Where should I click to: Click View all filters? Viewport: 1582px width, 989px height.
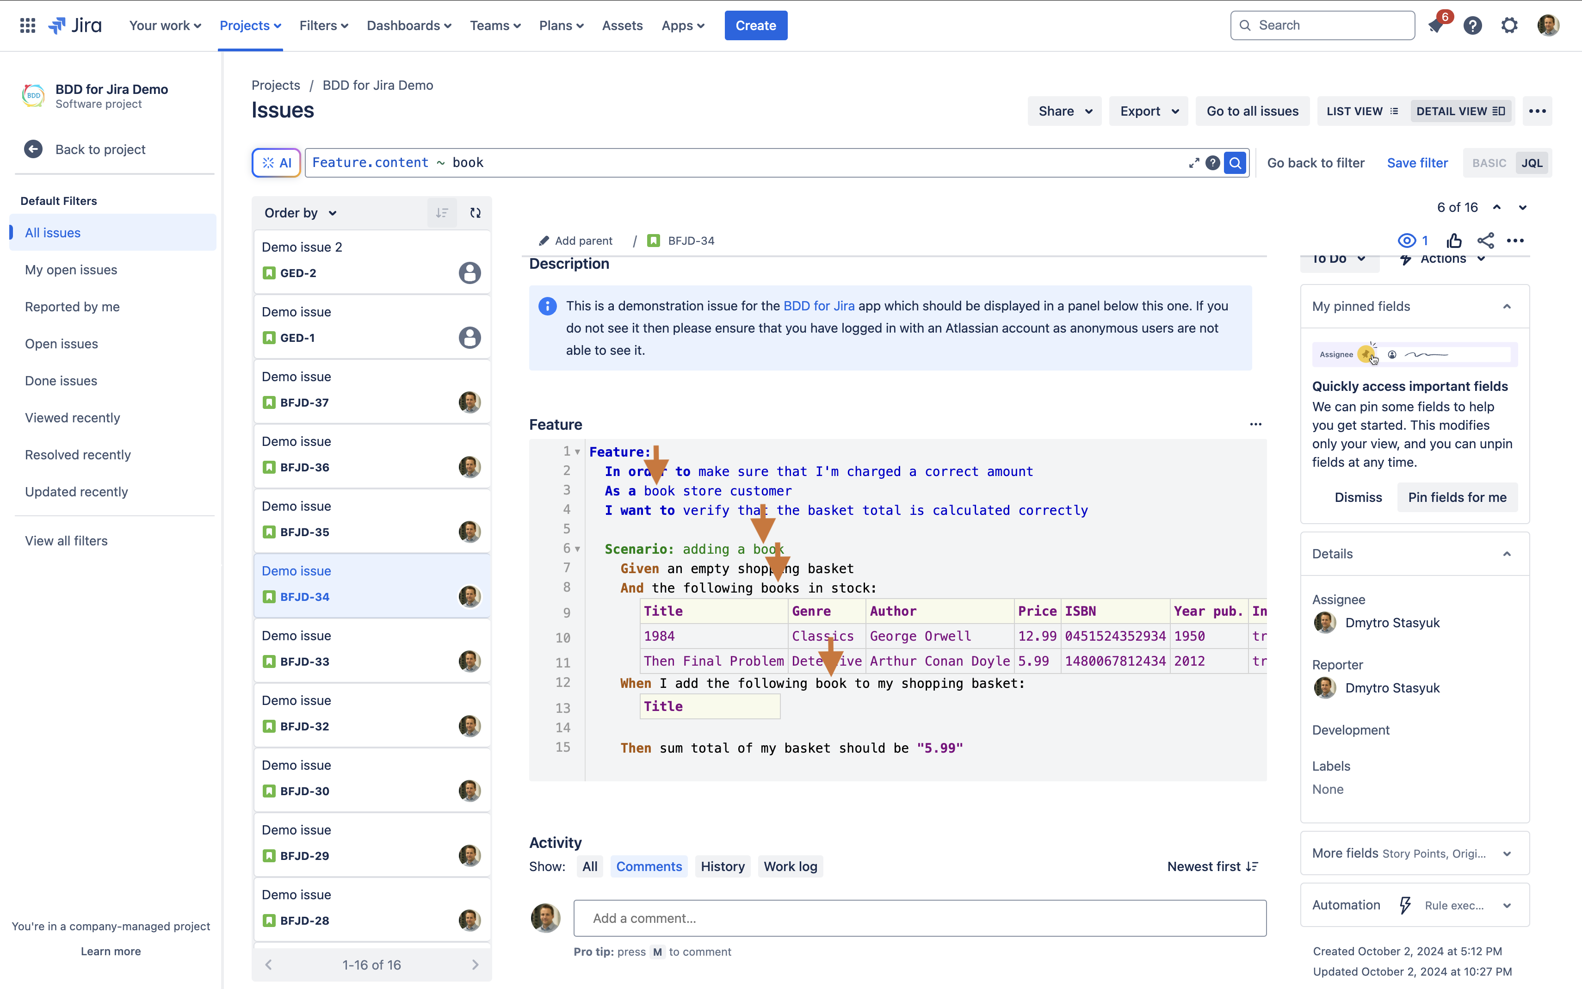66,541
